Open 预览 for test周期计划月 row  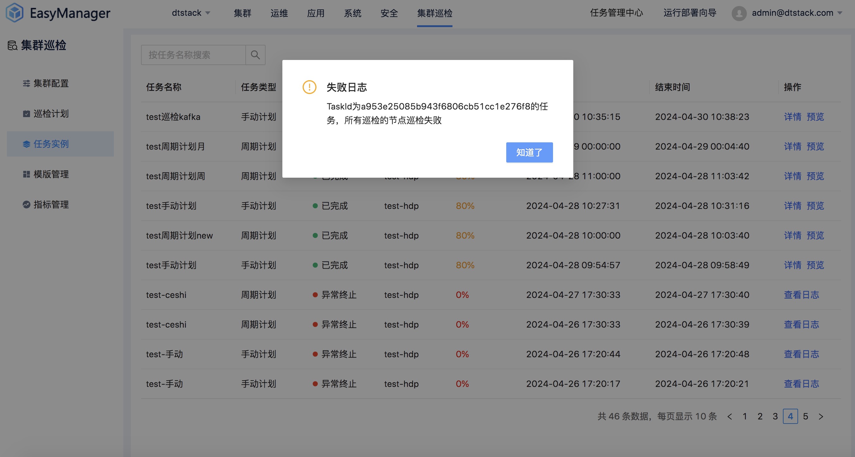815,146
